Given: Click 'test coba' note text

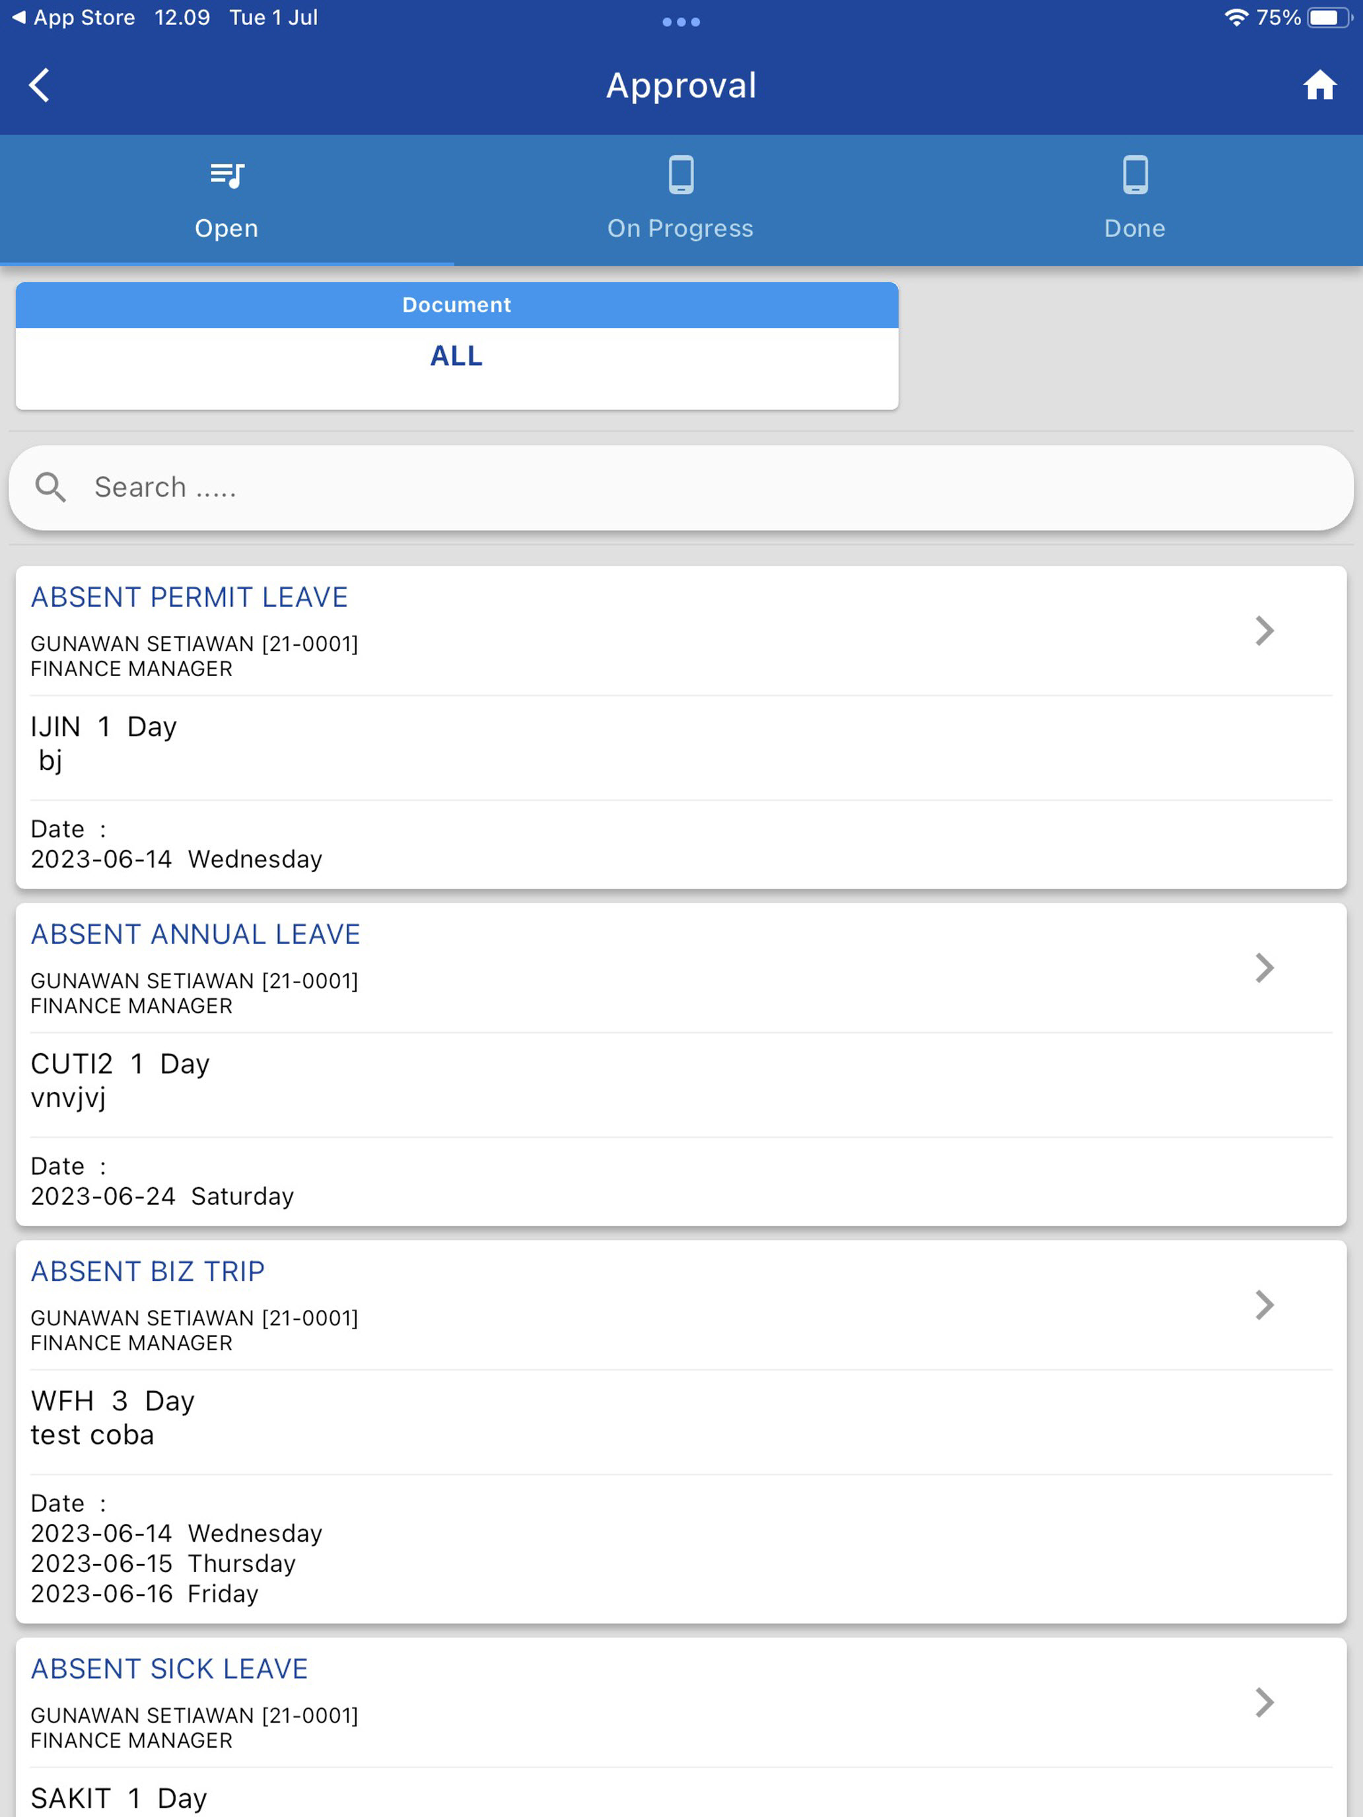Looking at the screenshot, I should click(92, 1435).
